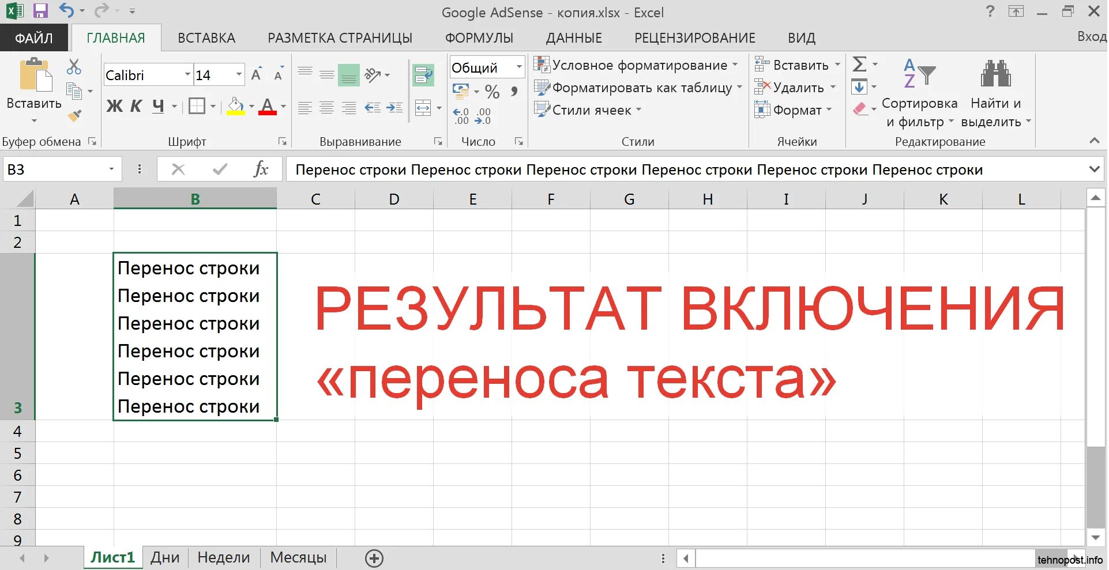Click the Cut scissors icon
The width and height of the screenshot is (1109, 570).
[74, 66]
